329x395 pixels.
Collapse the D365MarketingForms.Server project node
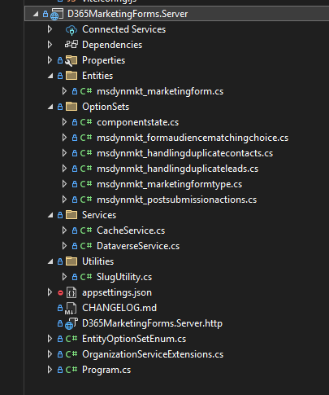click(x=36, y=14)
